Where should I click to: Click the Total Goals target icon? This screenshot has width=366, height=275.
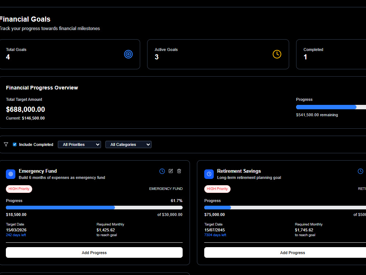(x=128, y=54)
